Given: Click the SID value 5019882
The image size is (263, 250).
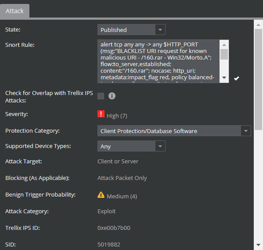Looking at the screenshot, I should (109, 245).
